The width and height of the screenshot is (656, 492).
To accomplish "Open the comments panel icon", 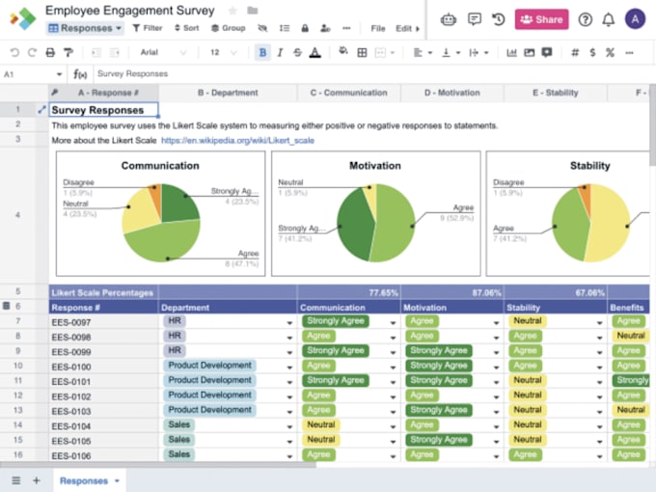I will click(x=475, y=19).
